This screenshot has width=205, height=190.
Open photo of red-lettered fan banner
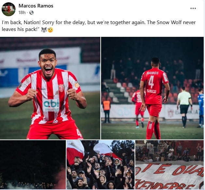pos(169,165)
